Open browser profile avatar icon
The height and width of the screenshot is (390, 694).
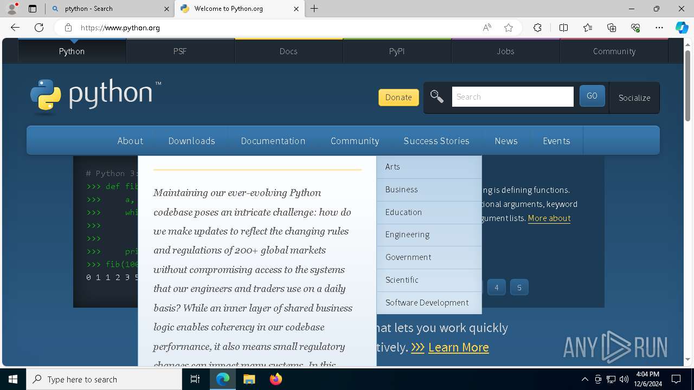12,8
